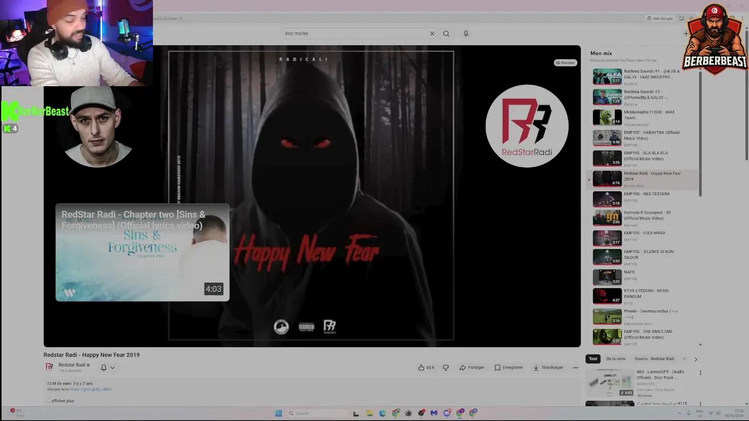
Task: Open the tray volume icon
Action: coord(718,412)
